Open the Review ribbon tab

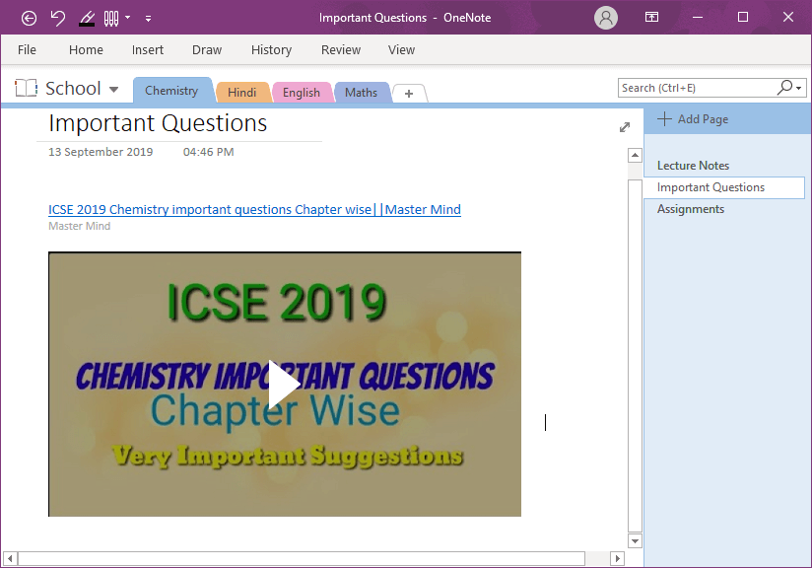[x=341, y=49]
